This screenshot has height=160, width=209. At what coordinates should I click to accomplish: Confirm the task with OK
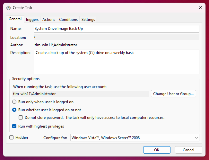[x=157, y=150]
